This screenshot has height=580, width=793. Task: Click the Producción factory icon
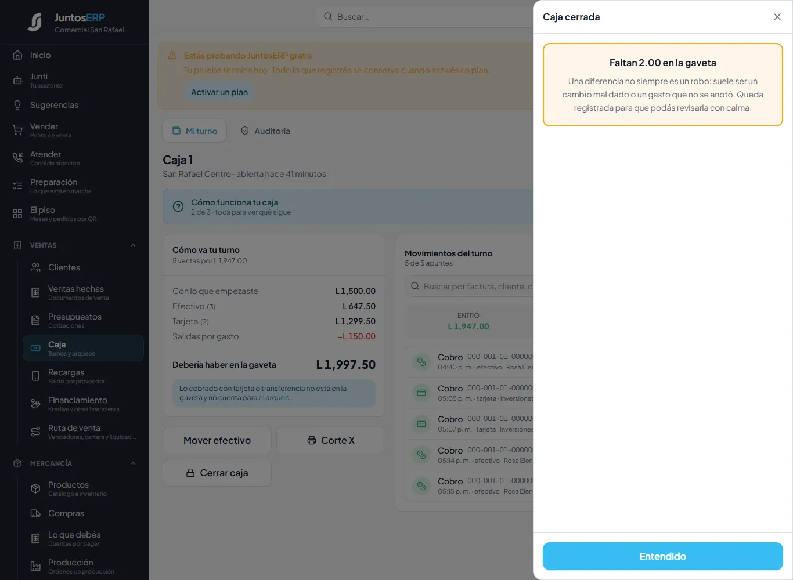click(x=35, y=566)
